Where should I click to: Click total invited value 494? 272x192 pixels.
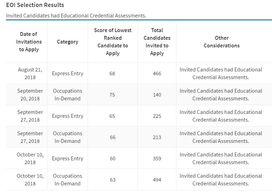point(157,180)
